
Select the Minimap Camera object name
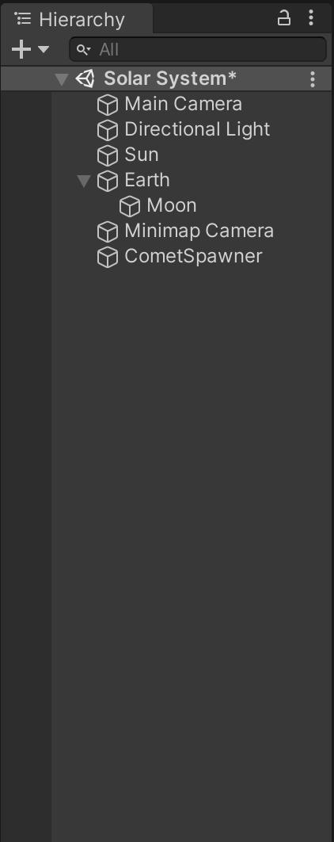(199, 231)
